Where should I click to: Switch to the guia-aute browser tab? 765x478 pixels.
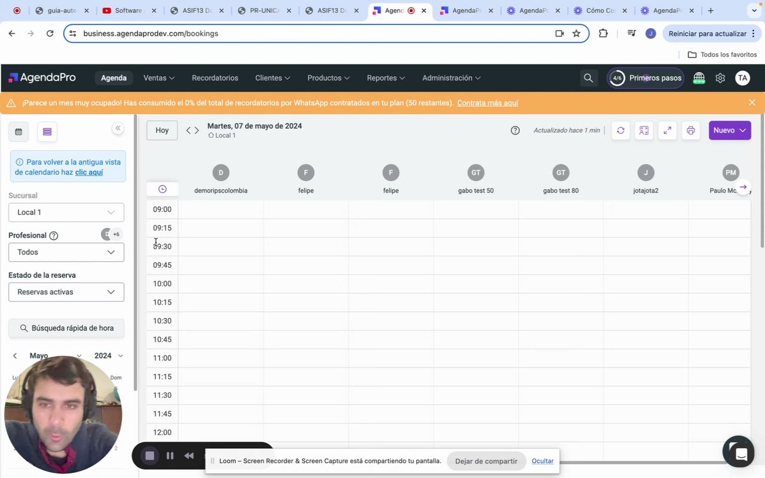pos(62,10)
